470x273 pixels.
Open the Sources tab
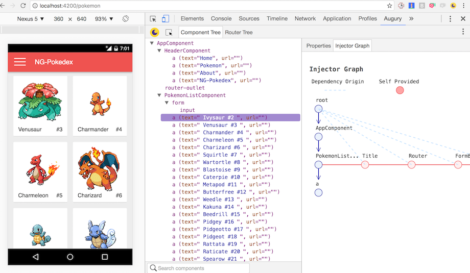click(x=249, y=18)
